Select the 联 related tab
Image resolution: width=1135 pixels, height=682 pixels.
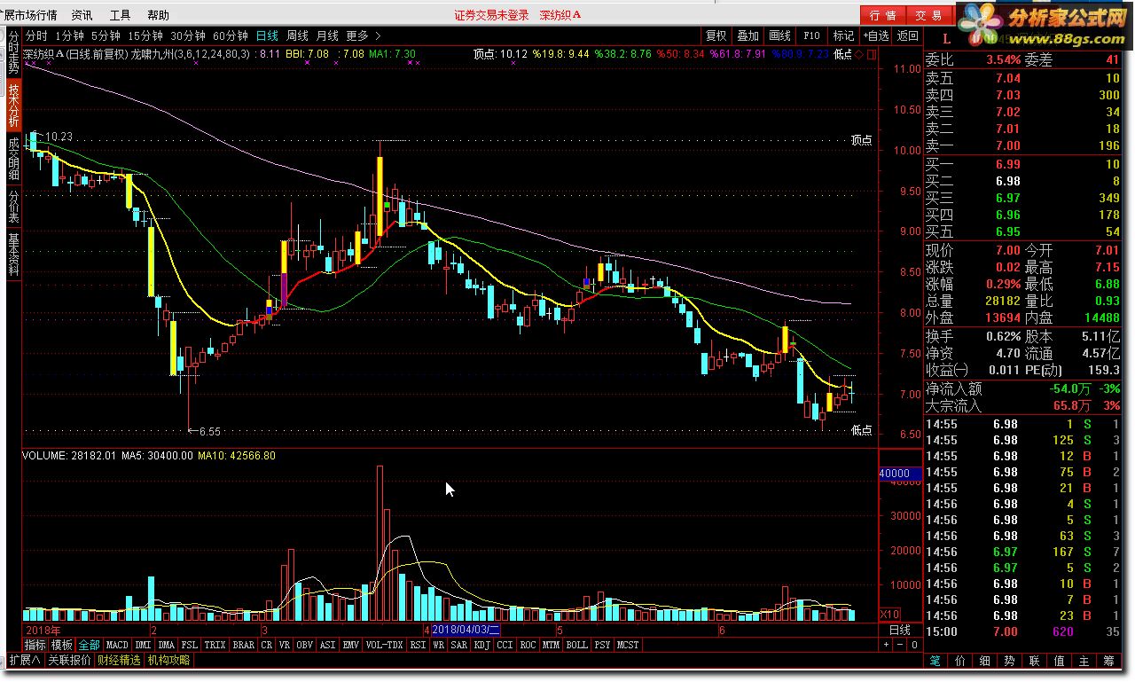[1035, 661]
